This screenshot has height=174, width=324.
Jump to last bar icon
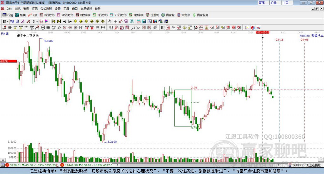pyautogui.click(x=59, y=21)
